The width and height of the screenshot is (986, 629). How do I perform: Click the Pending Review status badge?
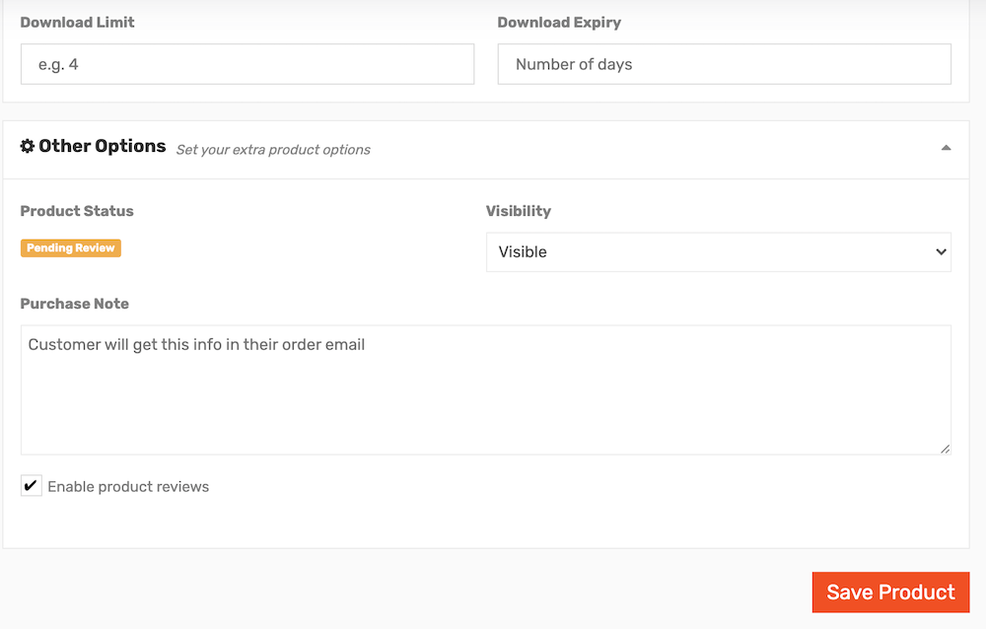pos(70,247)
